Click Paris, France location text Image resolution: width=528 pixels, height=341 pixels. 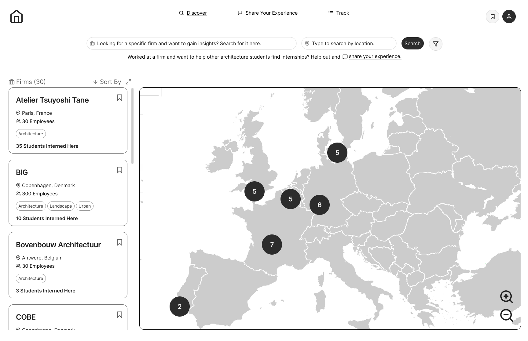pyautogui.click(x=37, y=113)
